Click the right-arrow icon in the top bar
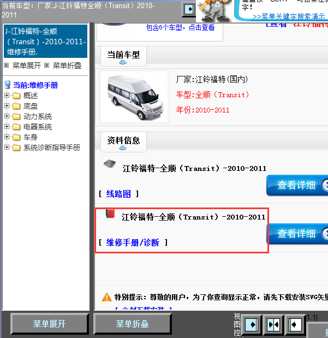Screen dimensions: 328x338 point(189,9)
